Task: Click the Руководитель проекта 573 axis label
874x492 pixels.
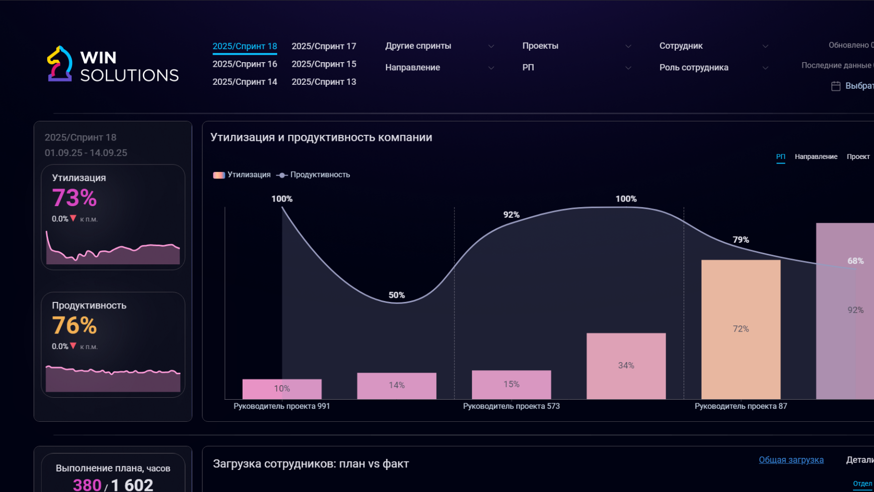Action: pos(511,406)
